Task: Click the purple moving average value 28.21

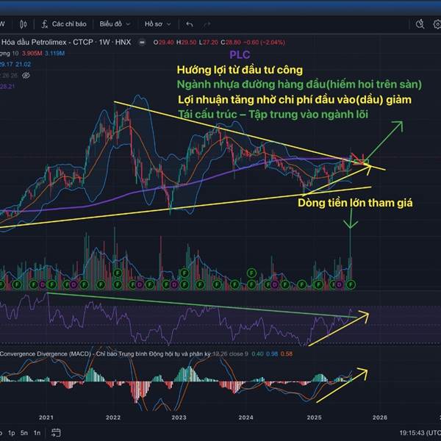Action: (7, 86)
